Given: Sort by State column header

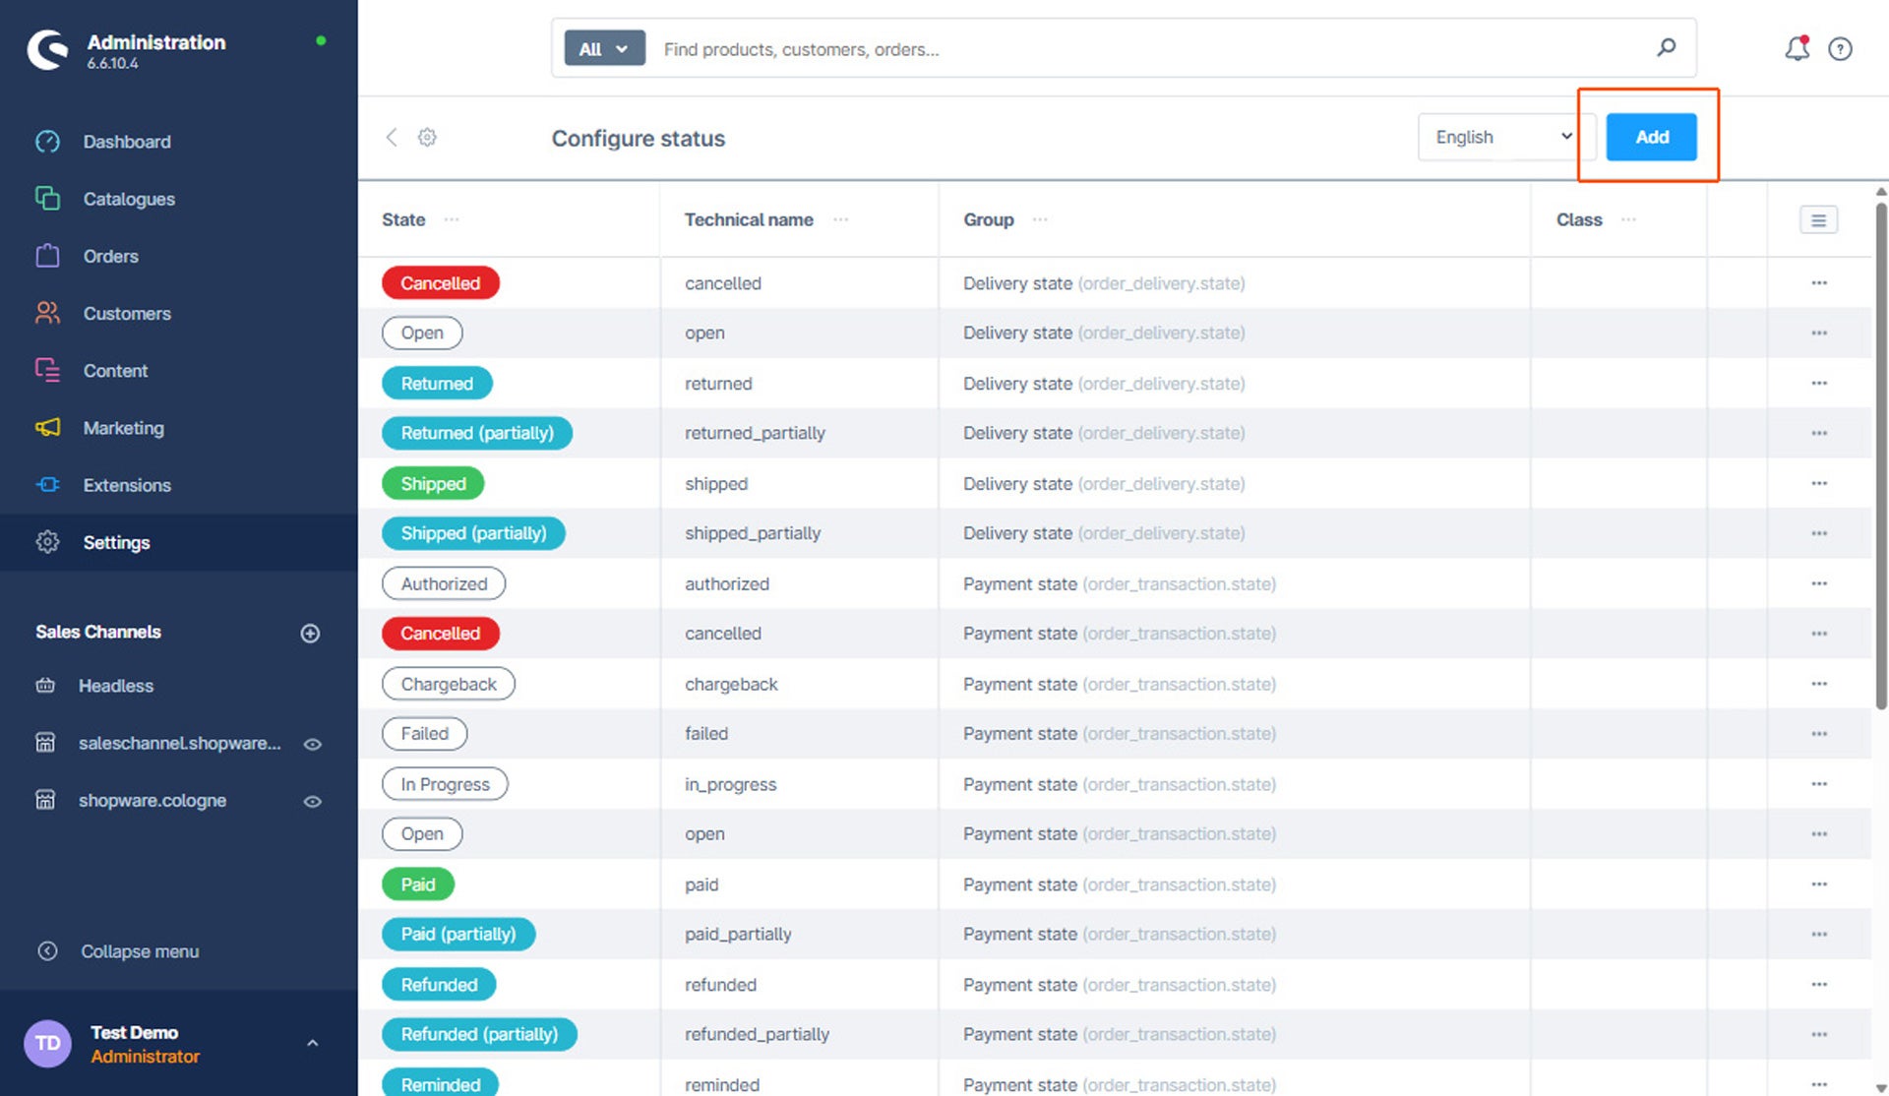Looking at the screenshot, I should 403,219.
